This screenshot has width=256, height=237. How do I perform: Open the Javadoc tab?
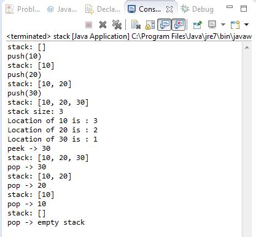(62, 9)
